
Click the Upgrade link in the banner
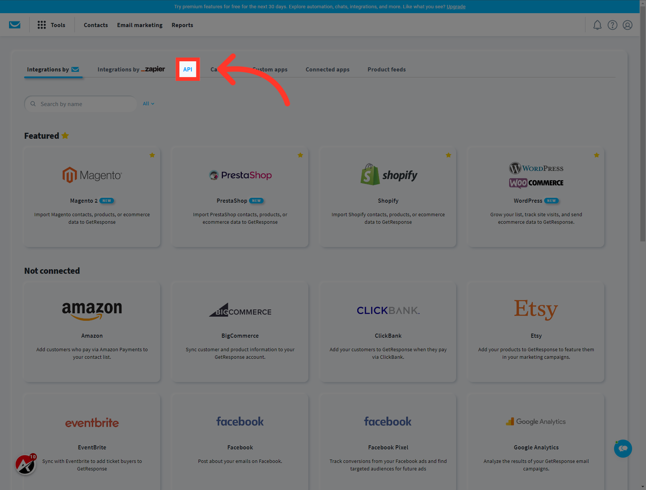[x=456, y=6]
